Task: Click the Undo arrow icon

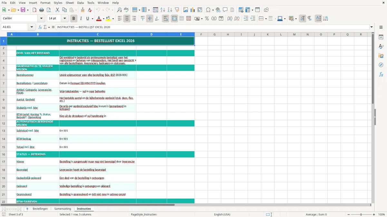Action: click(98, 10)
